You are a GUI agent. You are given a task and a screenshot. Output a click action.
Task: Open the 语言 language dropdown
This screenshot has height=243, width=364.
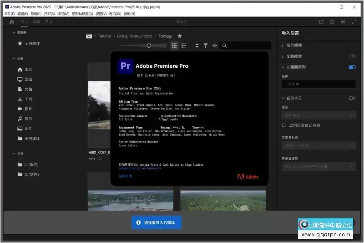point(318,115)
